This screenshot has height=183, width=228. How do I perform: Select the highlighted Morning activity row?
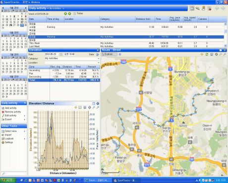pos(126,37)
